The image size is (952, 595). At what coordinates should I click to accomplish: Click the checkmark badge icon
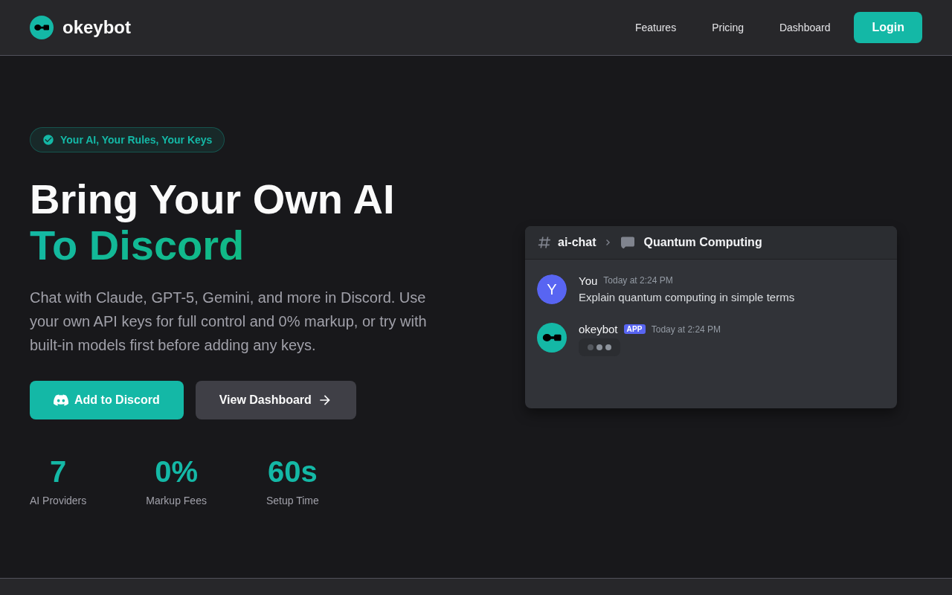click(x=48, y=140)
